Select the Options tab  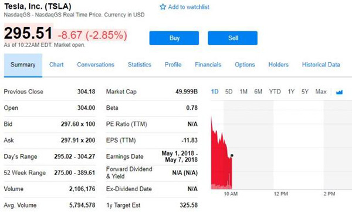[245, 65]
